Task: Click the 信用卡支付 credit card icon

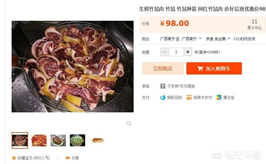Action: tap(189, 97)
